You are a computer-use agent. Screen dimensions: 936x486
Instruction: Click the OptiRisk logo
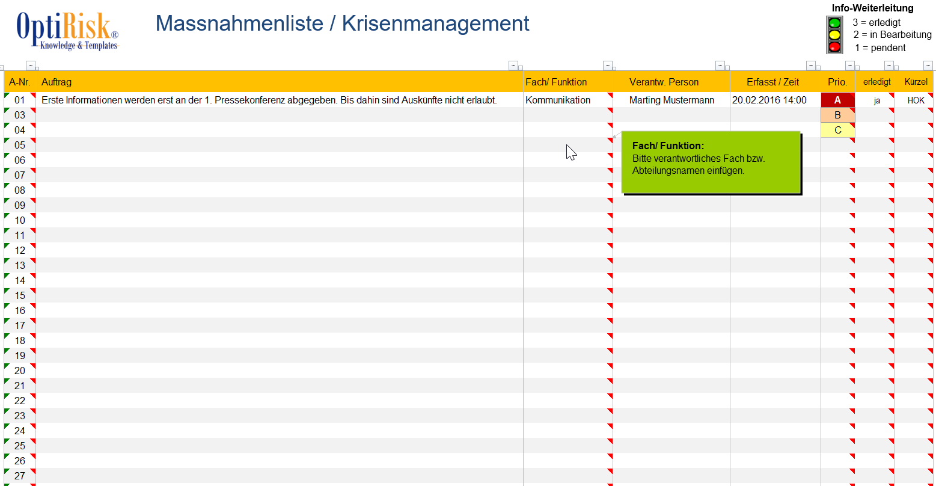coord(67,31)
